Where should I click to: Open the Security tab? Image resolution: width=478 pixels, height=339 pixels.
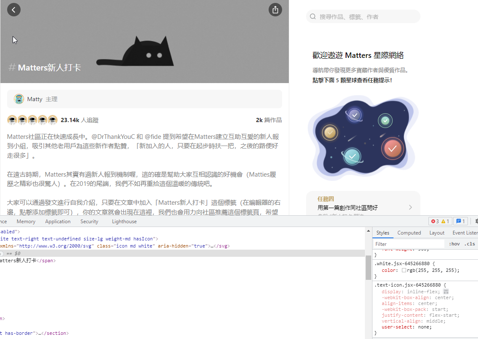point(89,222)
